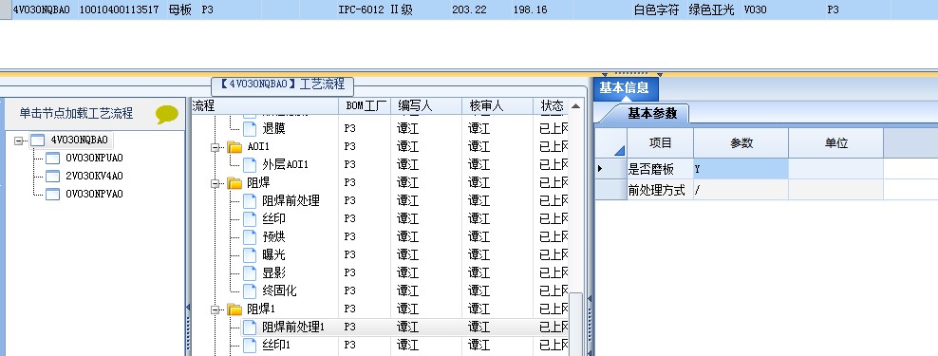The image size is (938, 356).
Task: Click the 编写人 column header
Action: (426, 106)
